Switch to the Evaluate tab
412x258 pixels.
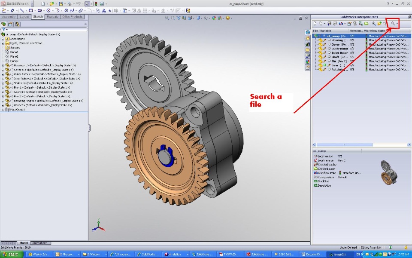[52, 17]
